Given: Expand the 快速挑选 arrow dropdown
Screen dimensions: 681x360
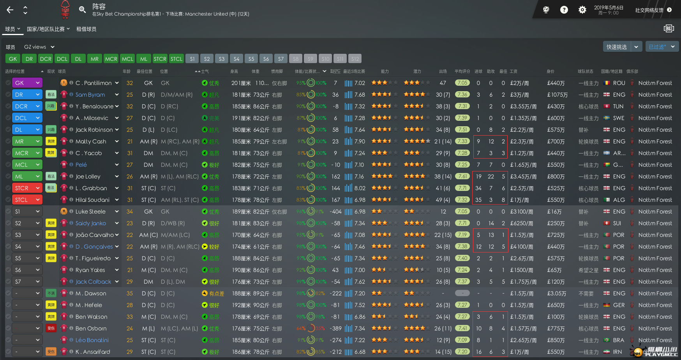Looking at the screenshot, I should (x=636, y=47).
